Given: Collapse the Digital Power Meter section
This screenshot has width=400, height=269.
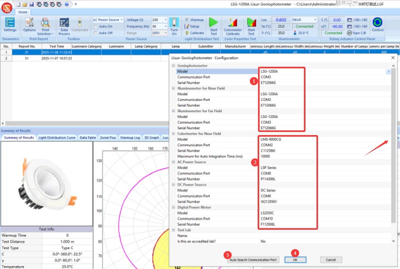Looking at the screenshot, I should pos(173,207).
